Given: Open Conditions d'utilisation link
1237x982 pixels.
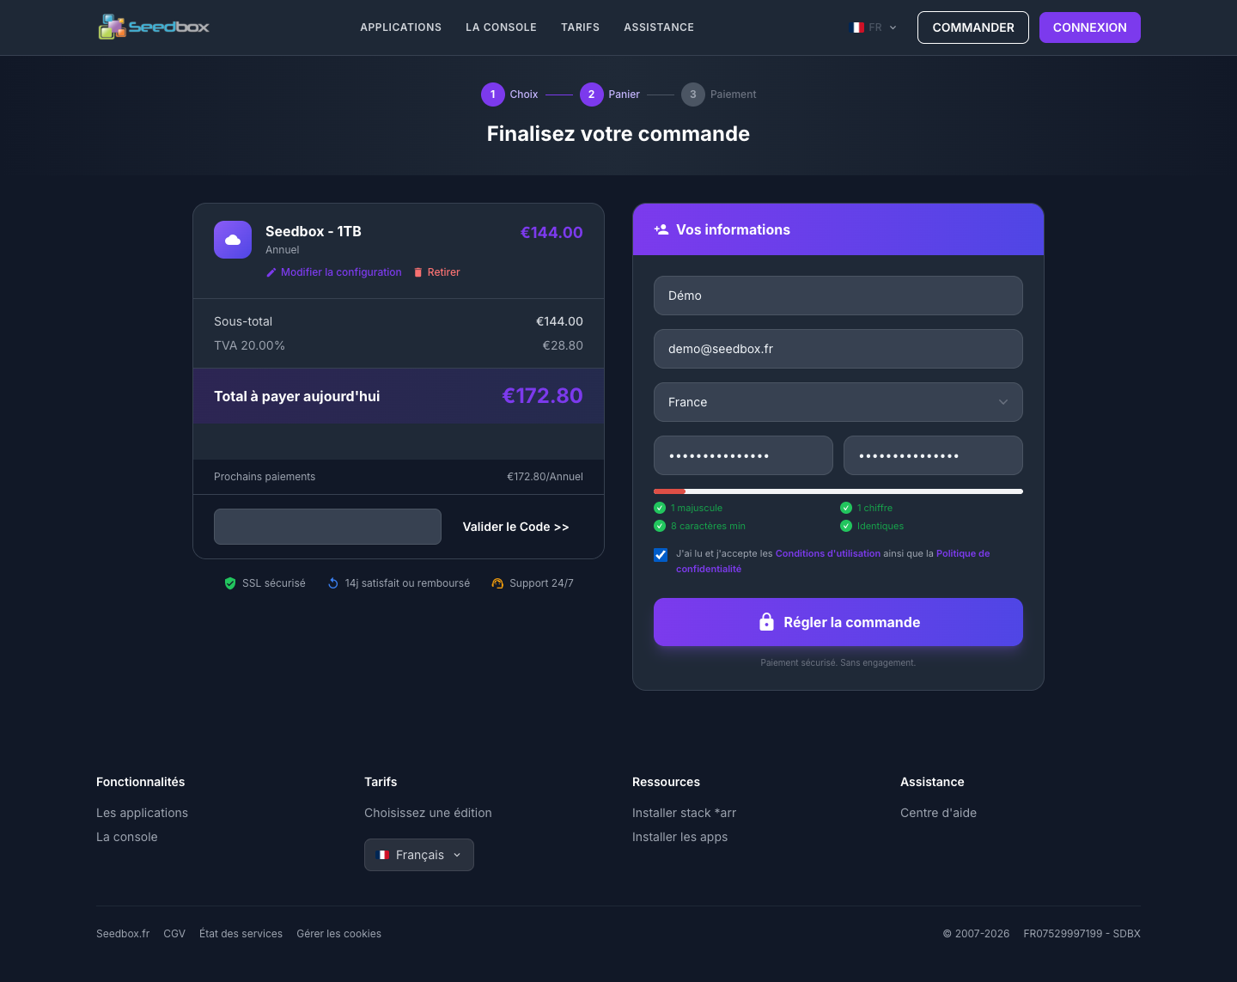Looking at the screenshot, I should [828, 553].
